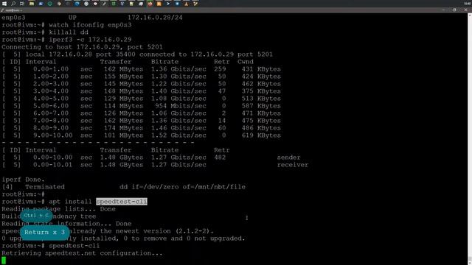Open the taskbar search magnifier
This screenshot has width=472, height=265.
[x=13, y=4]
